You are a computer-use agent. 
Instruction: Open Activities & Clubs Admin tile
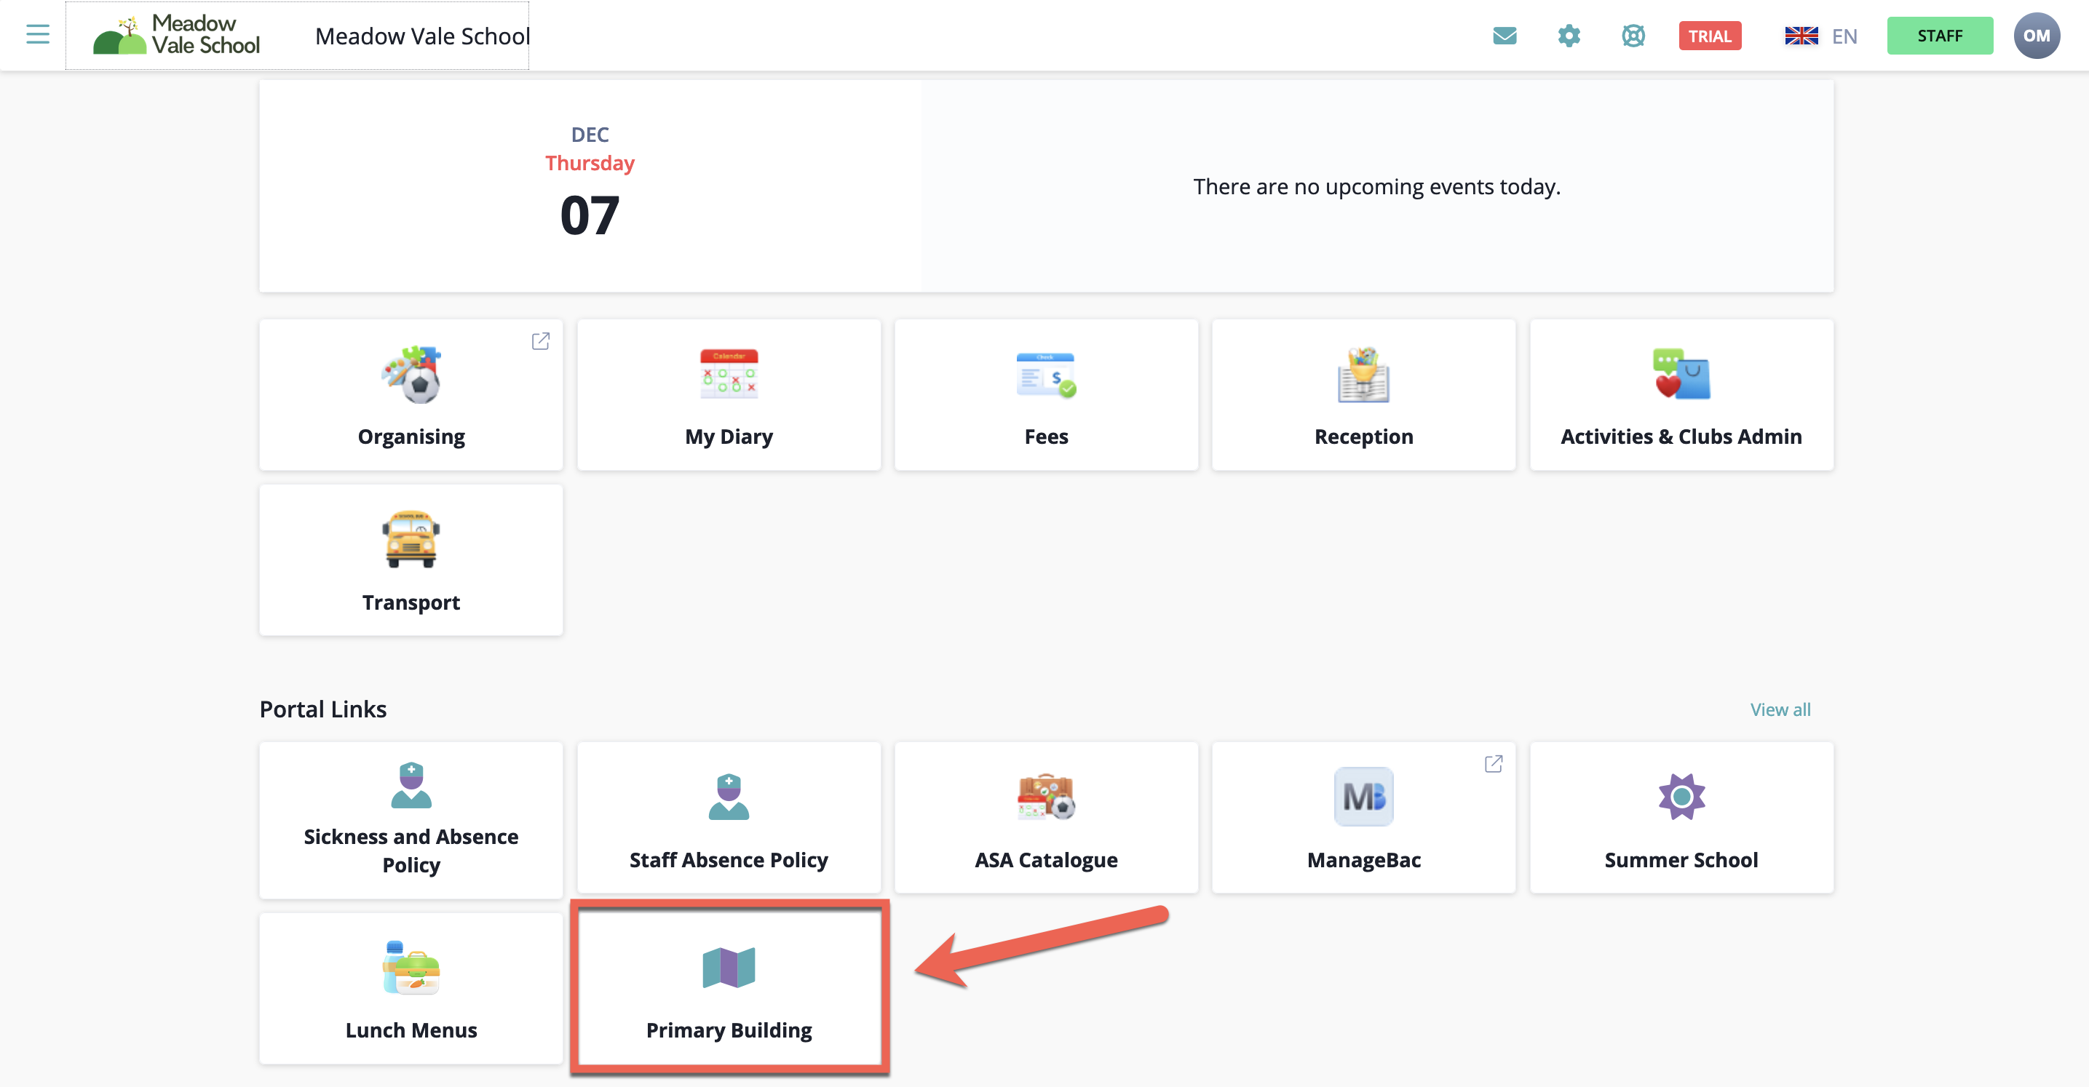[1680, 395]
